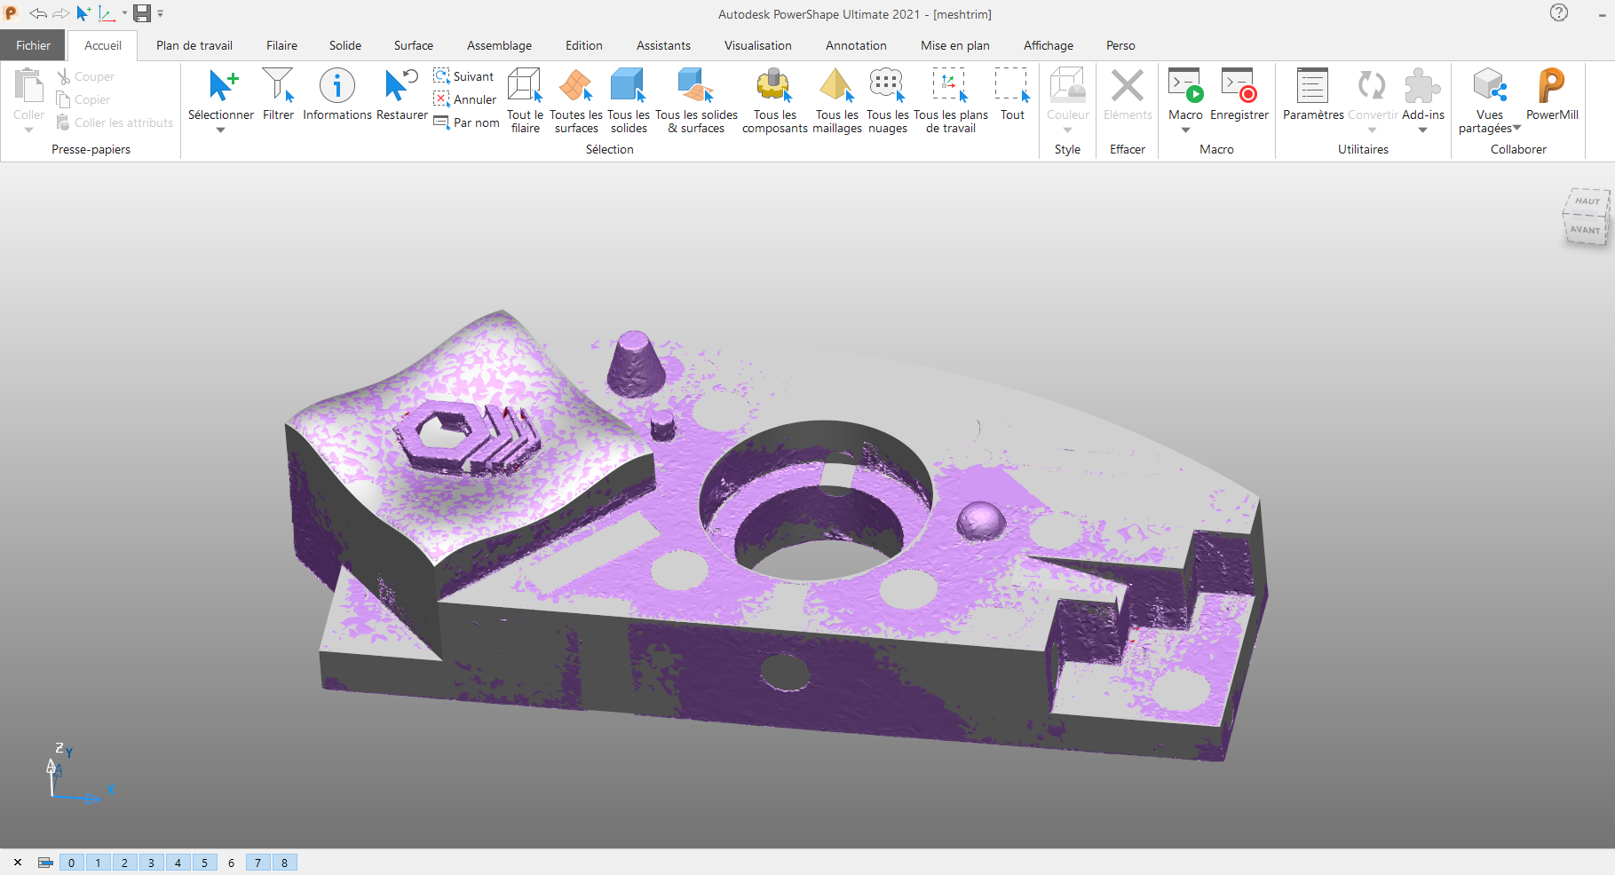Expand the Macro dropdown arrow
Image resolution: width=1615 pixels, height=875 pixels.
[x=1185, y=130]
